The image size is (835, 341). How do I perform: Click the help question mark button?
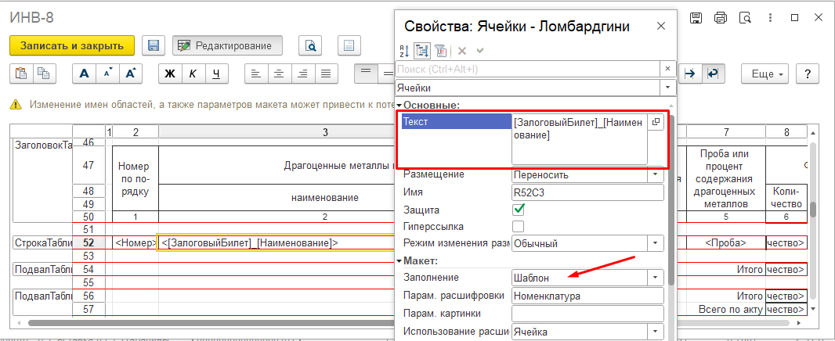coord(808,74)
